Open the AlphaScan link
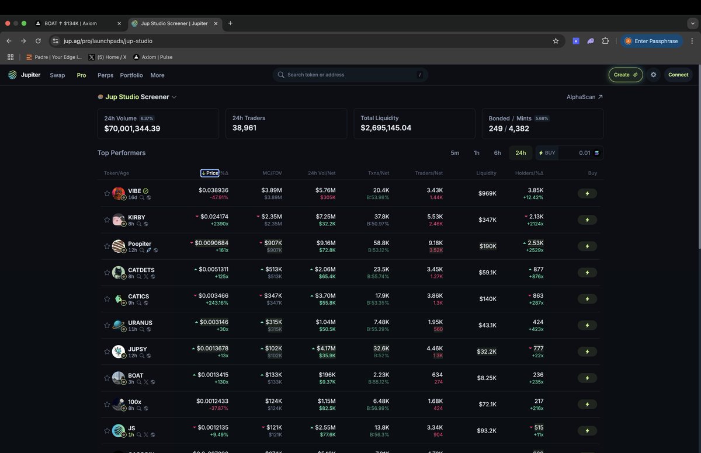701x453 pixels. pyautogui.click(x=585, y=97)
